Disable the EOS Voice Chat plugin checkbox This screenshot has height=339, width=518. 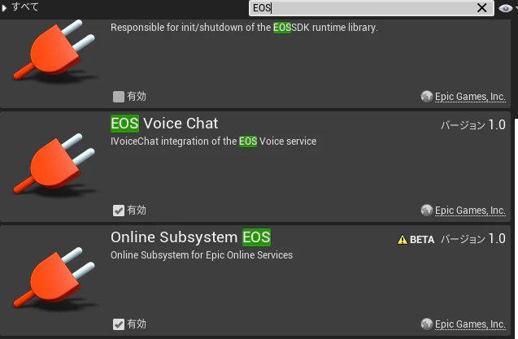pos(118,211)
